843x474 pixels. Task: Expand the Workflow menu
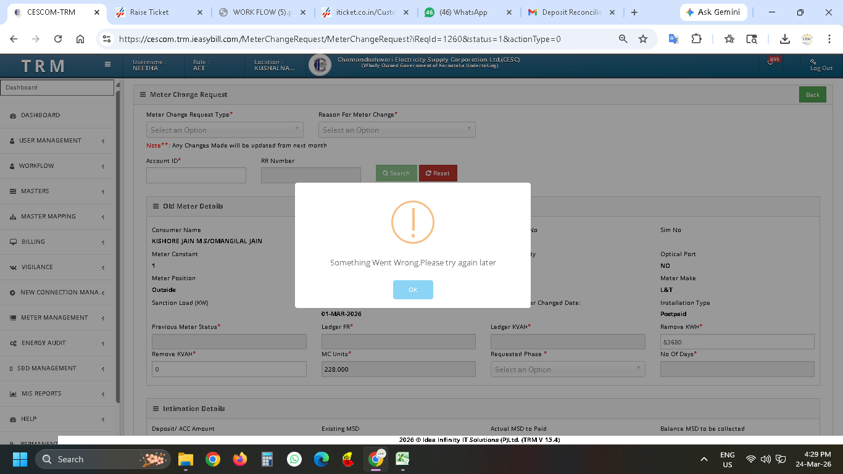(57, 166)
